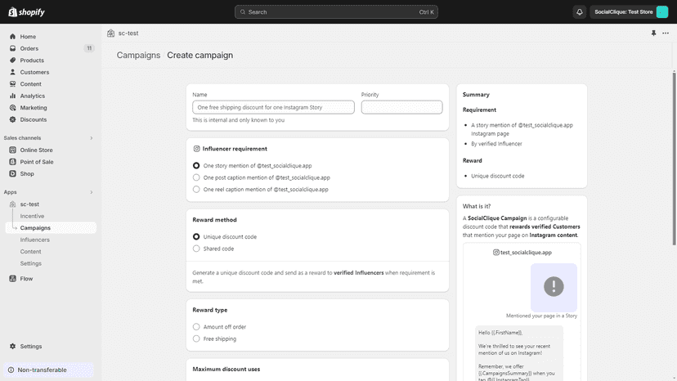Select One reel caption mention option
677x381 pixels.
coord(196,189)
